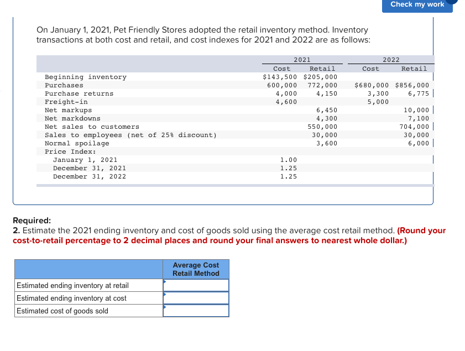This screenshot has height=351, width=465.
Task: Click the 3,600 normal spoilage value
Action: coord(327,144)
